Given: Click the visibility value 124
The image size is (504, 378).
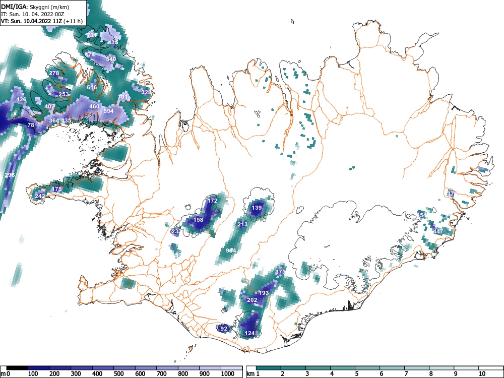Looking at the screenshot, I should coord(250,333).
